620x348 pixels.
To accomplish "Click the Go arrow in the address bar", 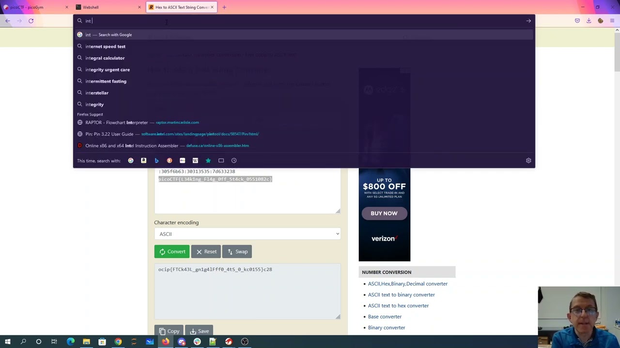I will click(528, 21).
